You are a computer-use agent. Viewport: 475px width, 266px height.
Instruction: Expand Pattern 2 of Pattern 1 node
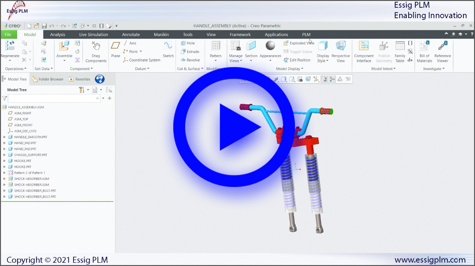pyautogui.click(x=4, y=173)
